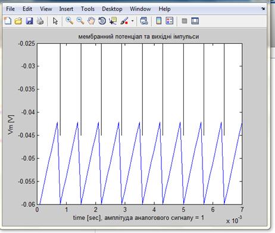Click the Link Plot icon
Viewport: 275px width, 233px height.
point(144,21)
